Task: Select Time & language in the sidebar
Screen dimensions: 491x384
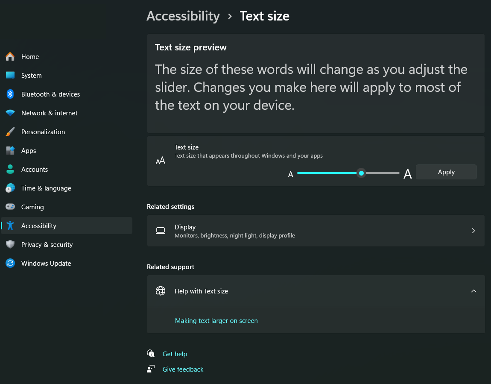Action: [x=46, y=188]
